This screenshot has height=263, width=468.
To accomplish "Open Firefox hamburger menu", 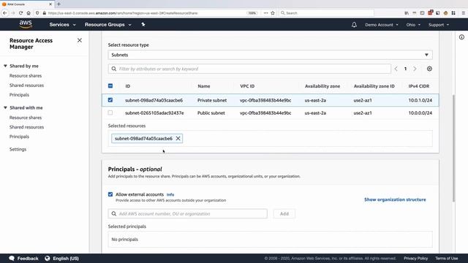I will pyautogui.click(x=463, y=13).
